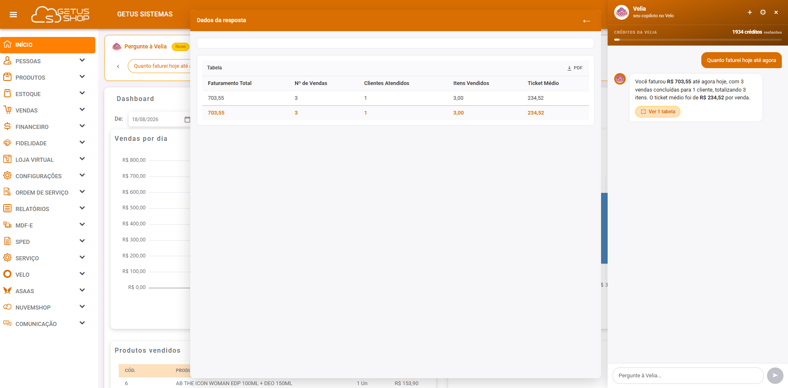Click the Velia avatar in panel header
Image resolution: width=788 pixels, height=388 pixels.
coord(621,12)
